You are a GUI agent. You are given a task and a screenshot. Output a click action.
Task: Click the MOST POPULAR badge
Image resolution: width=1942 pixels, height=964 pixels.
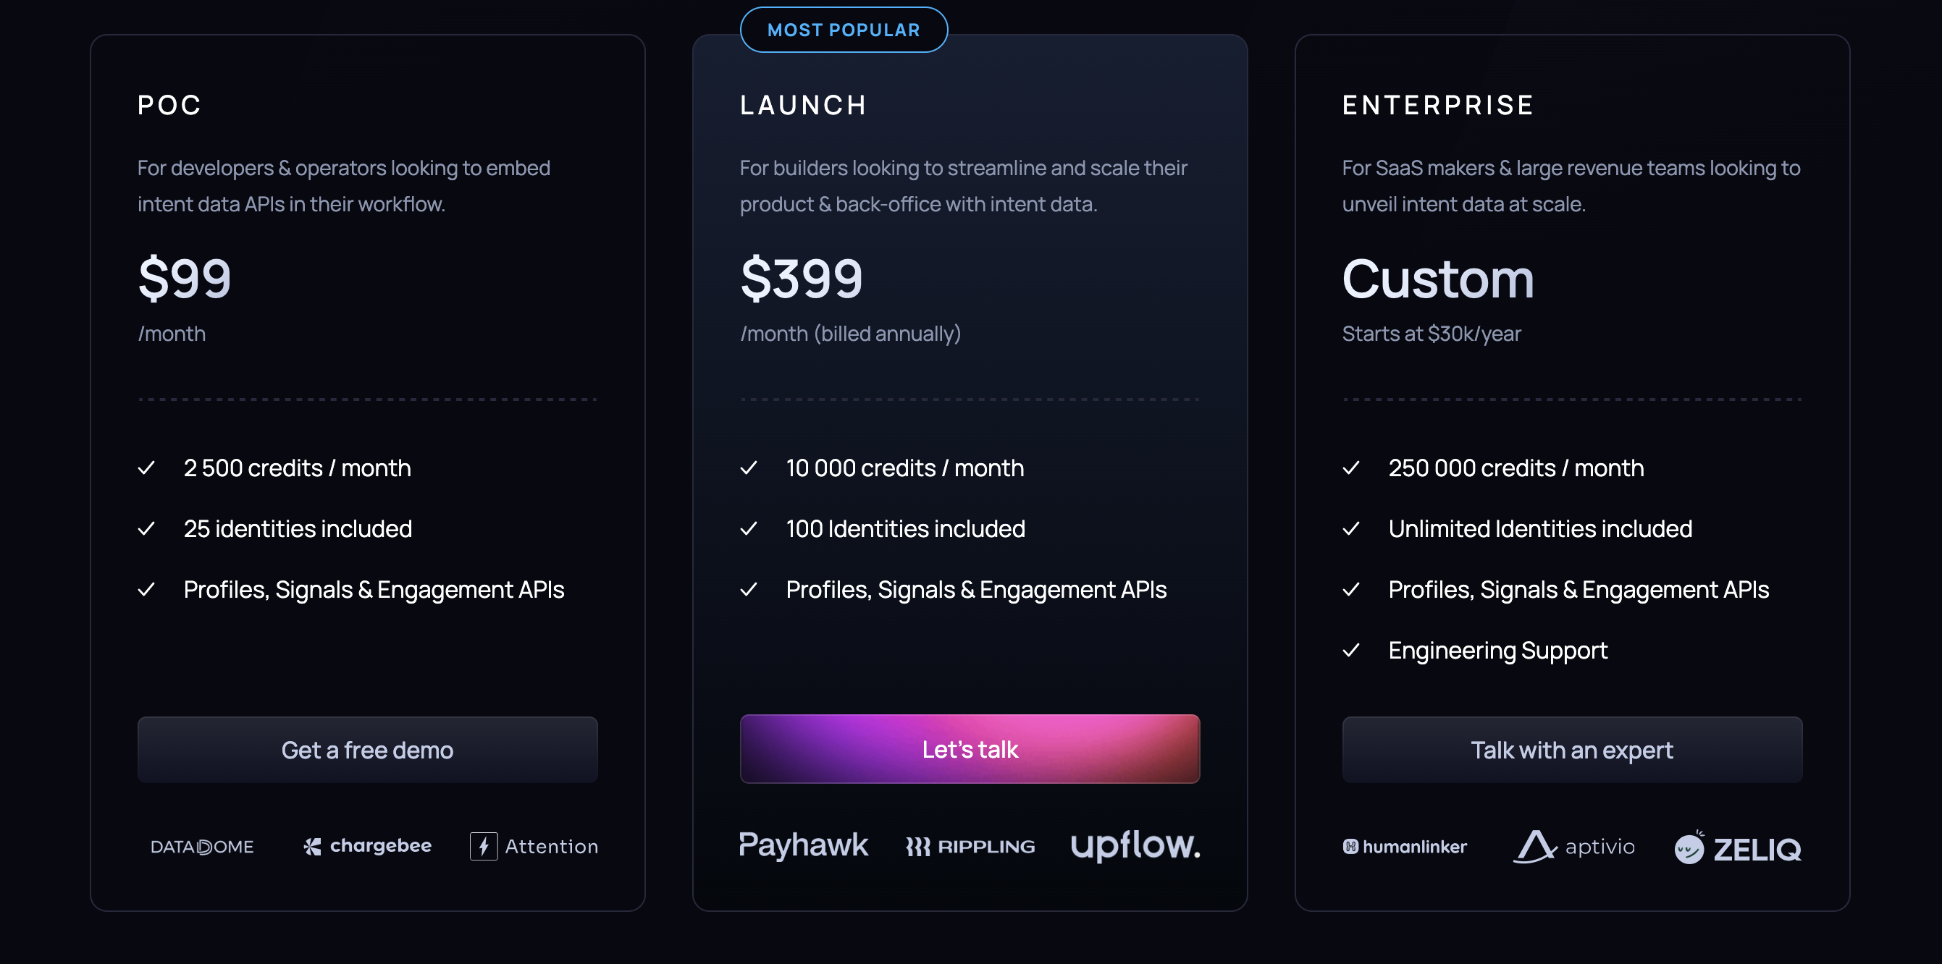844,30
